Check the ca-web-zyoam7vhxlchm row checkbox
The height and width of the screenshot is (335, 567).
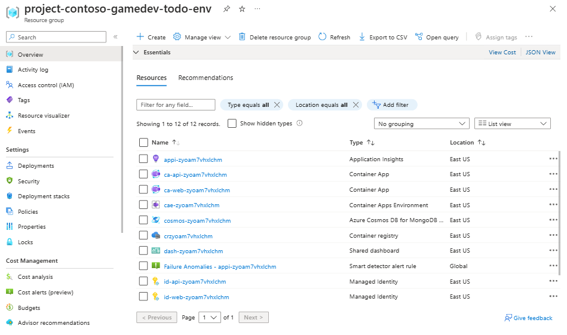pos(143,189)
